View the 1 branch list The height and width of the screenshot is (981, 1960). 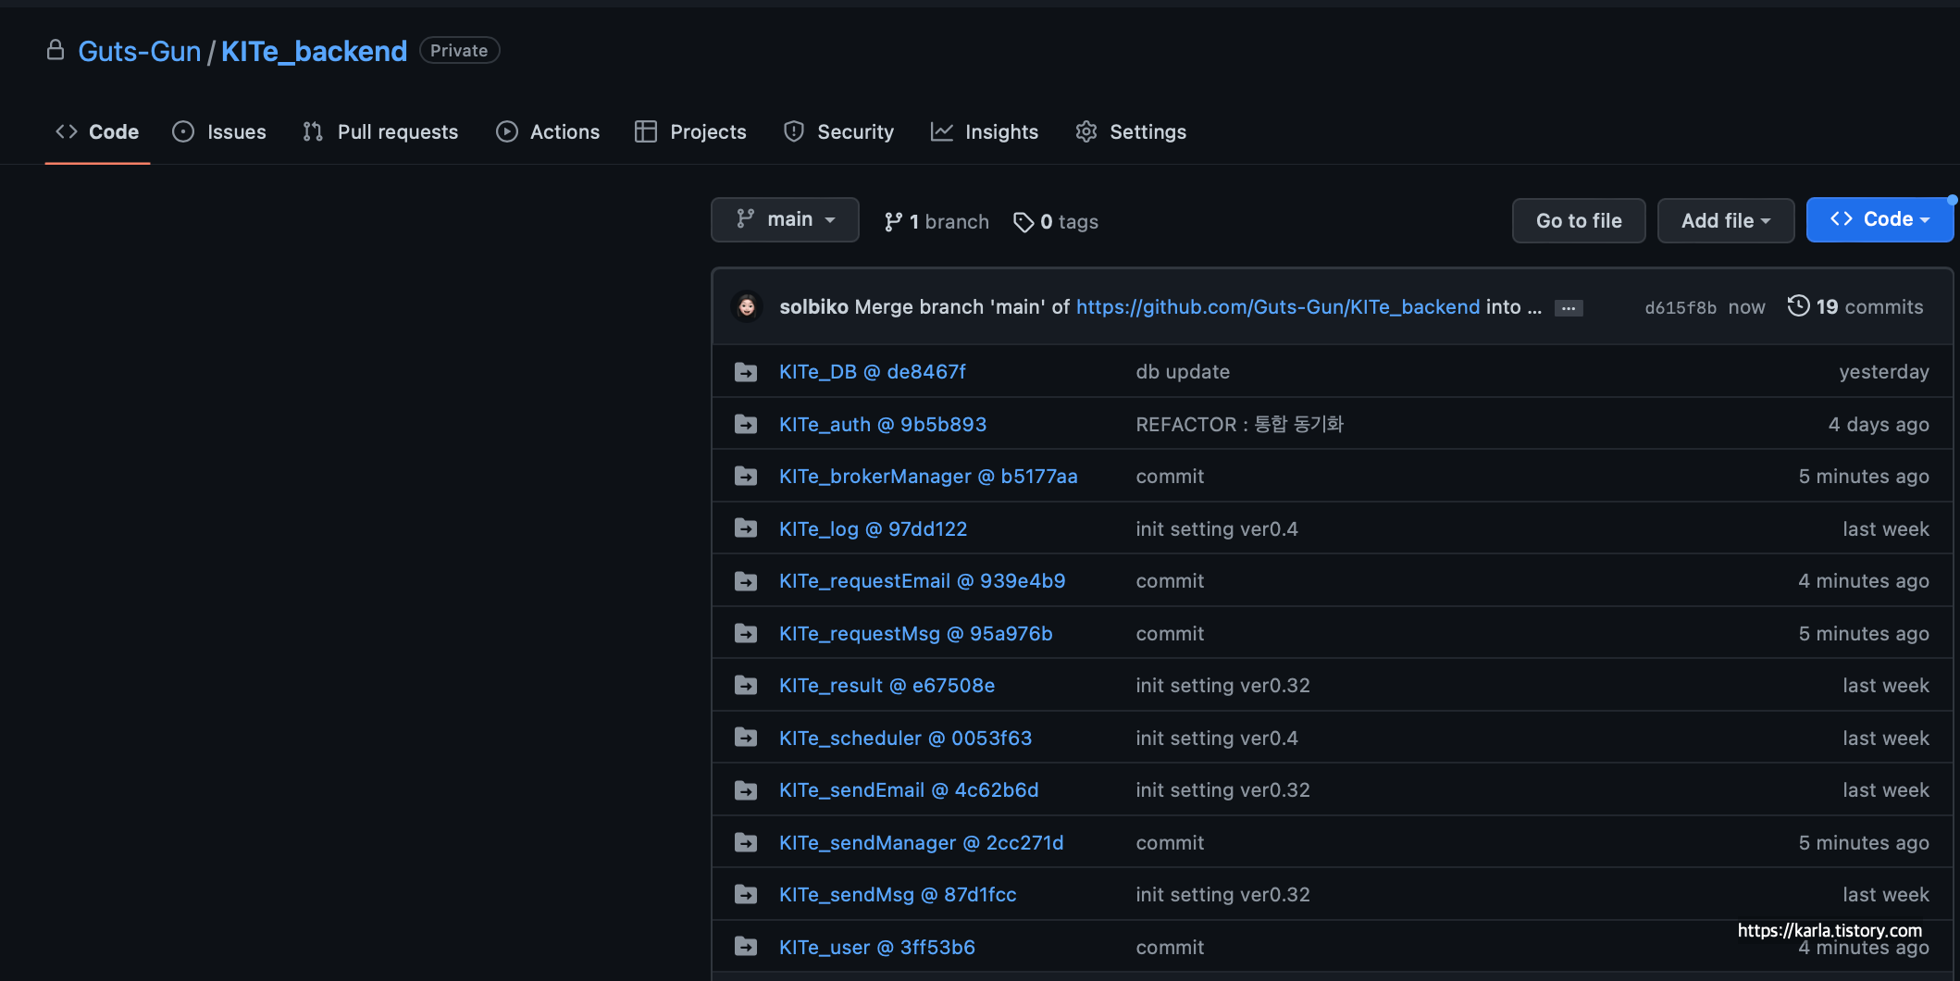937,222
